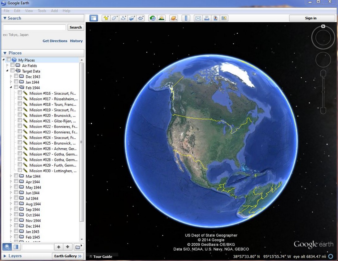
Task: Expand the Layers panel triangle
Action: coord(5,256)
